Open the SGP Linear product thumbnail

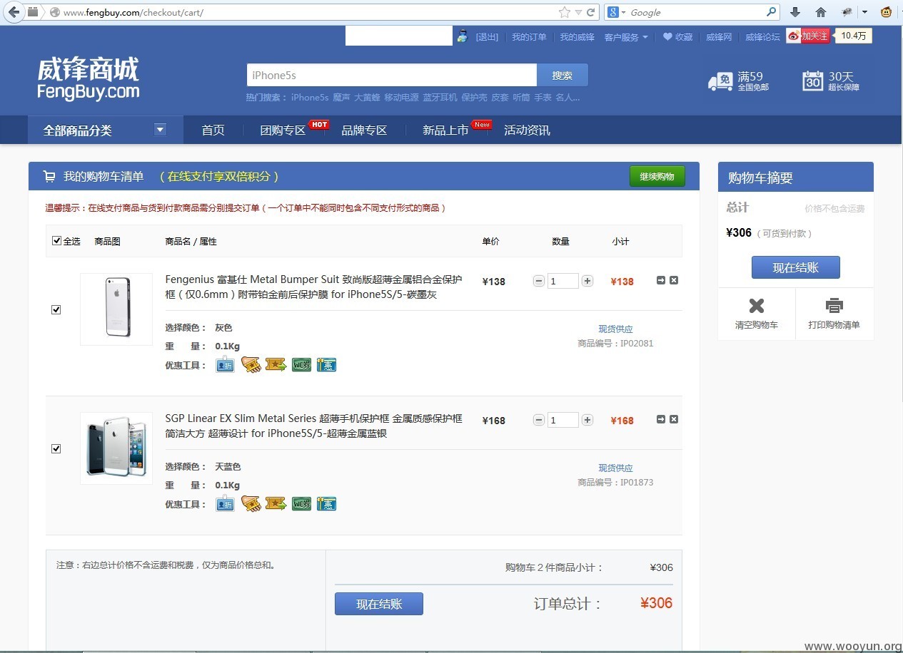coord(116,448)
